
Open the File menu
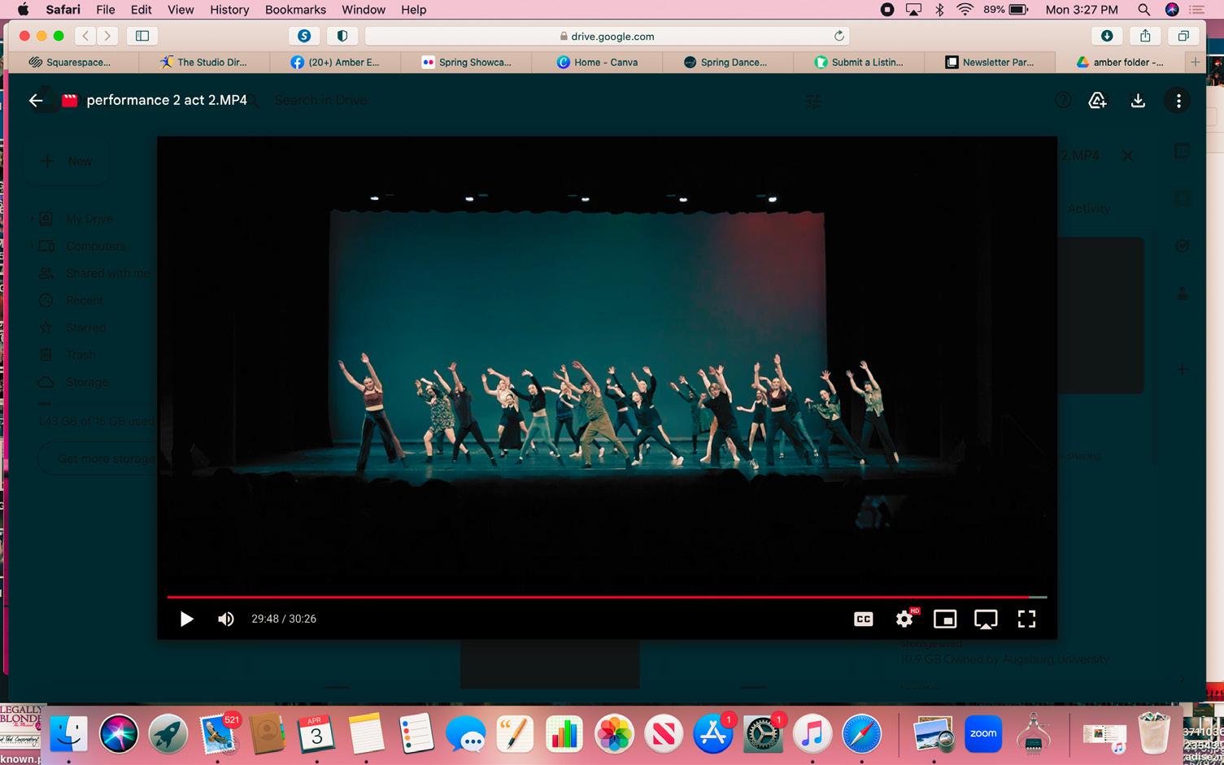pyautogui.click(x=106, y=10)
